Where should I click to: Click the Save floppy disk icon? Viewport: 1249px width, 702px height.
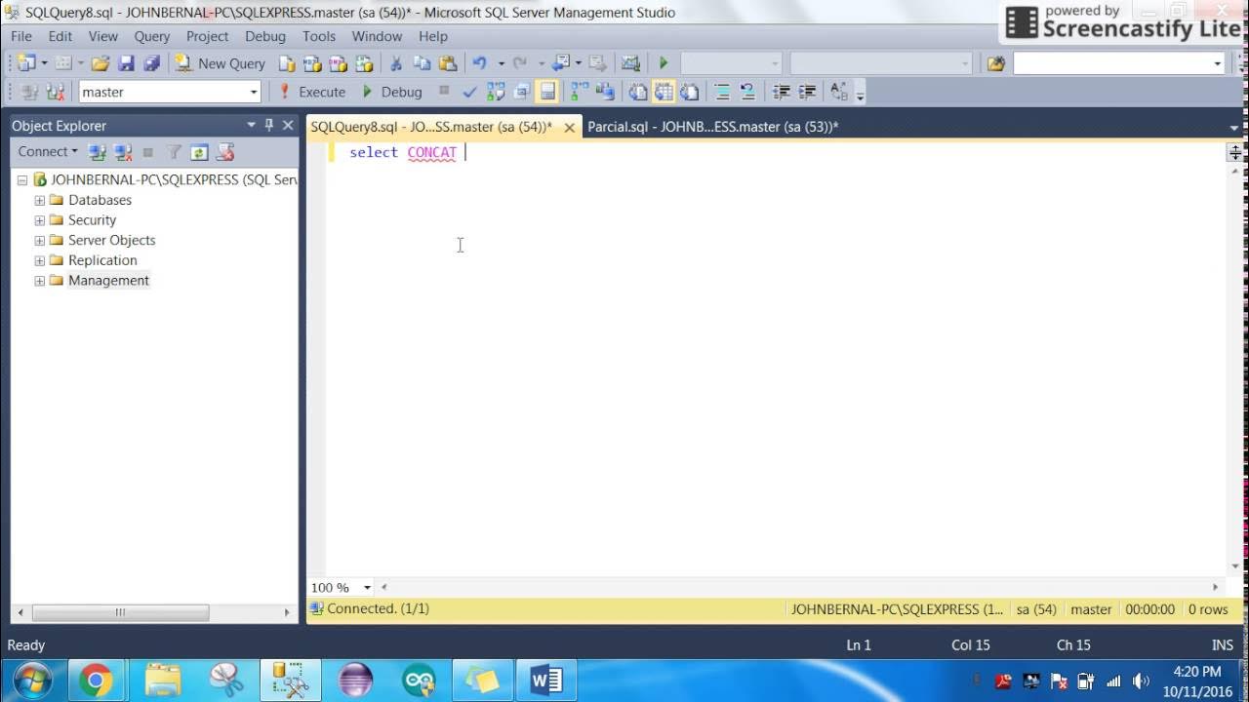point(126,63)
